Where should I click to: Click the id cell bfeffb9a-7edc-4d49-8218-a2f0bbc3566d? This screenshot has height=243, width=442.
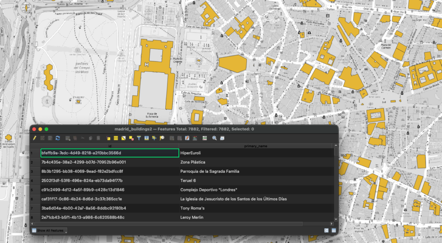110,153
